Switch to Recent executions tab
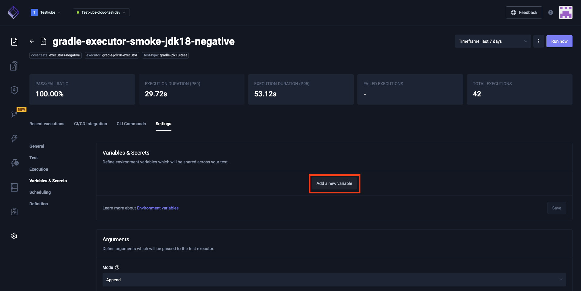Viewport: 581px width, 291px height. [x=47, y=124]
